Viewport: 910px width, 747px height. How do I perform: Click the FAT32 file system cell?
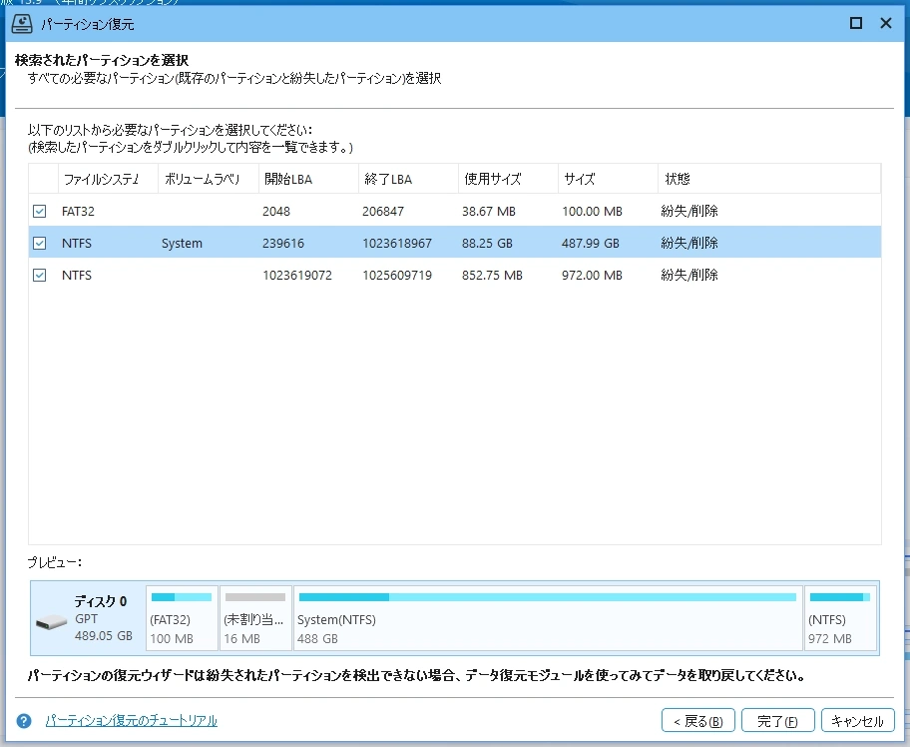78,212
